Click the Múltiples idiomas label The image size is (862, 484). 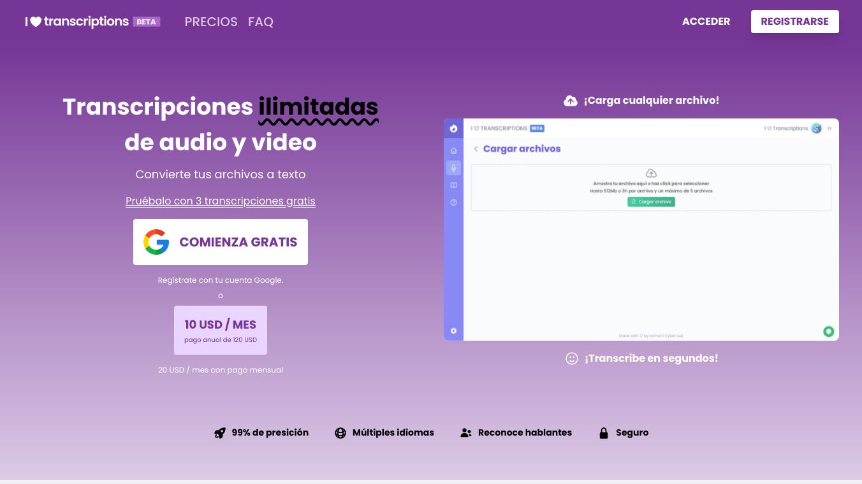pos(393,433)
